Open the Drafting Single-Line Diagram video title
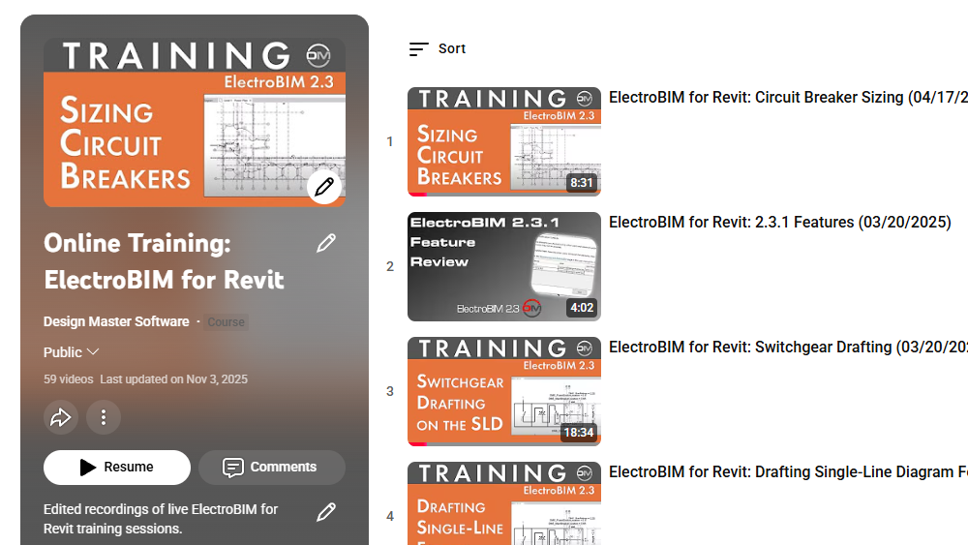Image resolution: width=968 pixels, height=545 pixels. pyautogui.click(x=788, y=472)
